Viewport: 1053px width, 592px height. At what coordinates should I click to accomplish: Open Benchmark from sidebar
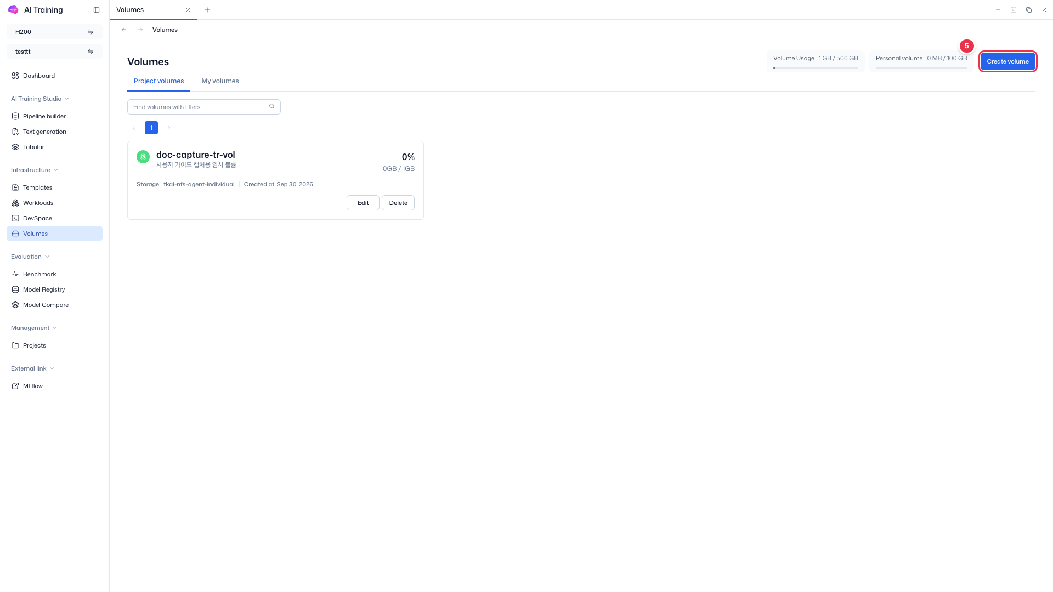[54, 274]
